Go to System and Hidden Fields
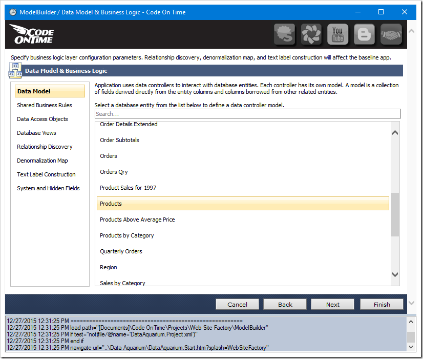The image size is (423, 359). coord(48,188)
